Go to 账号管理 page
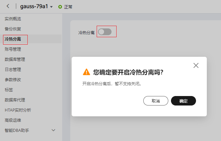221x141 pixels. [13, 49]
